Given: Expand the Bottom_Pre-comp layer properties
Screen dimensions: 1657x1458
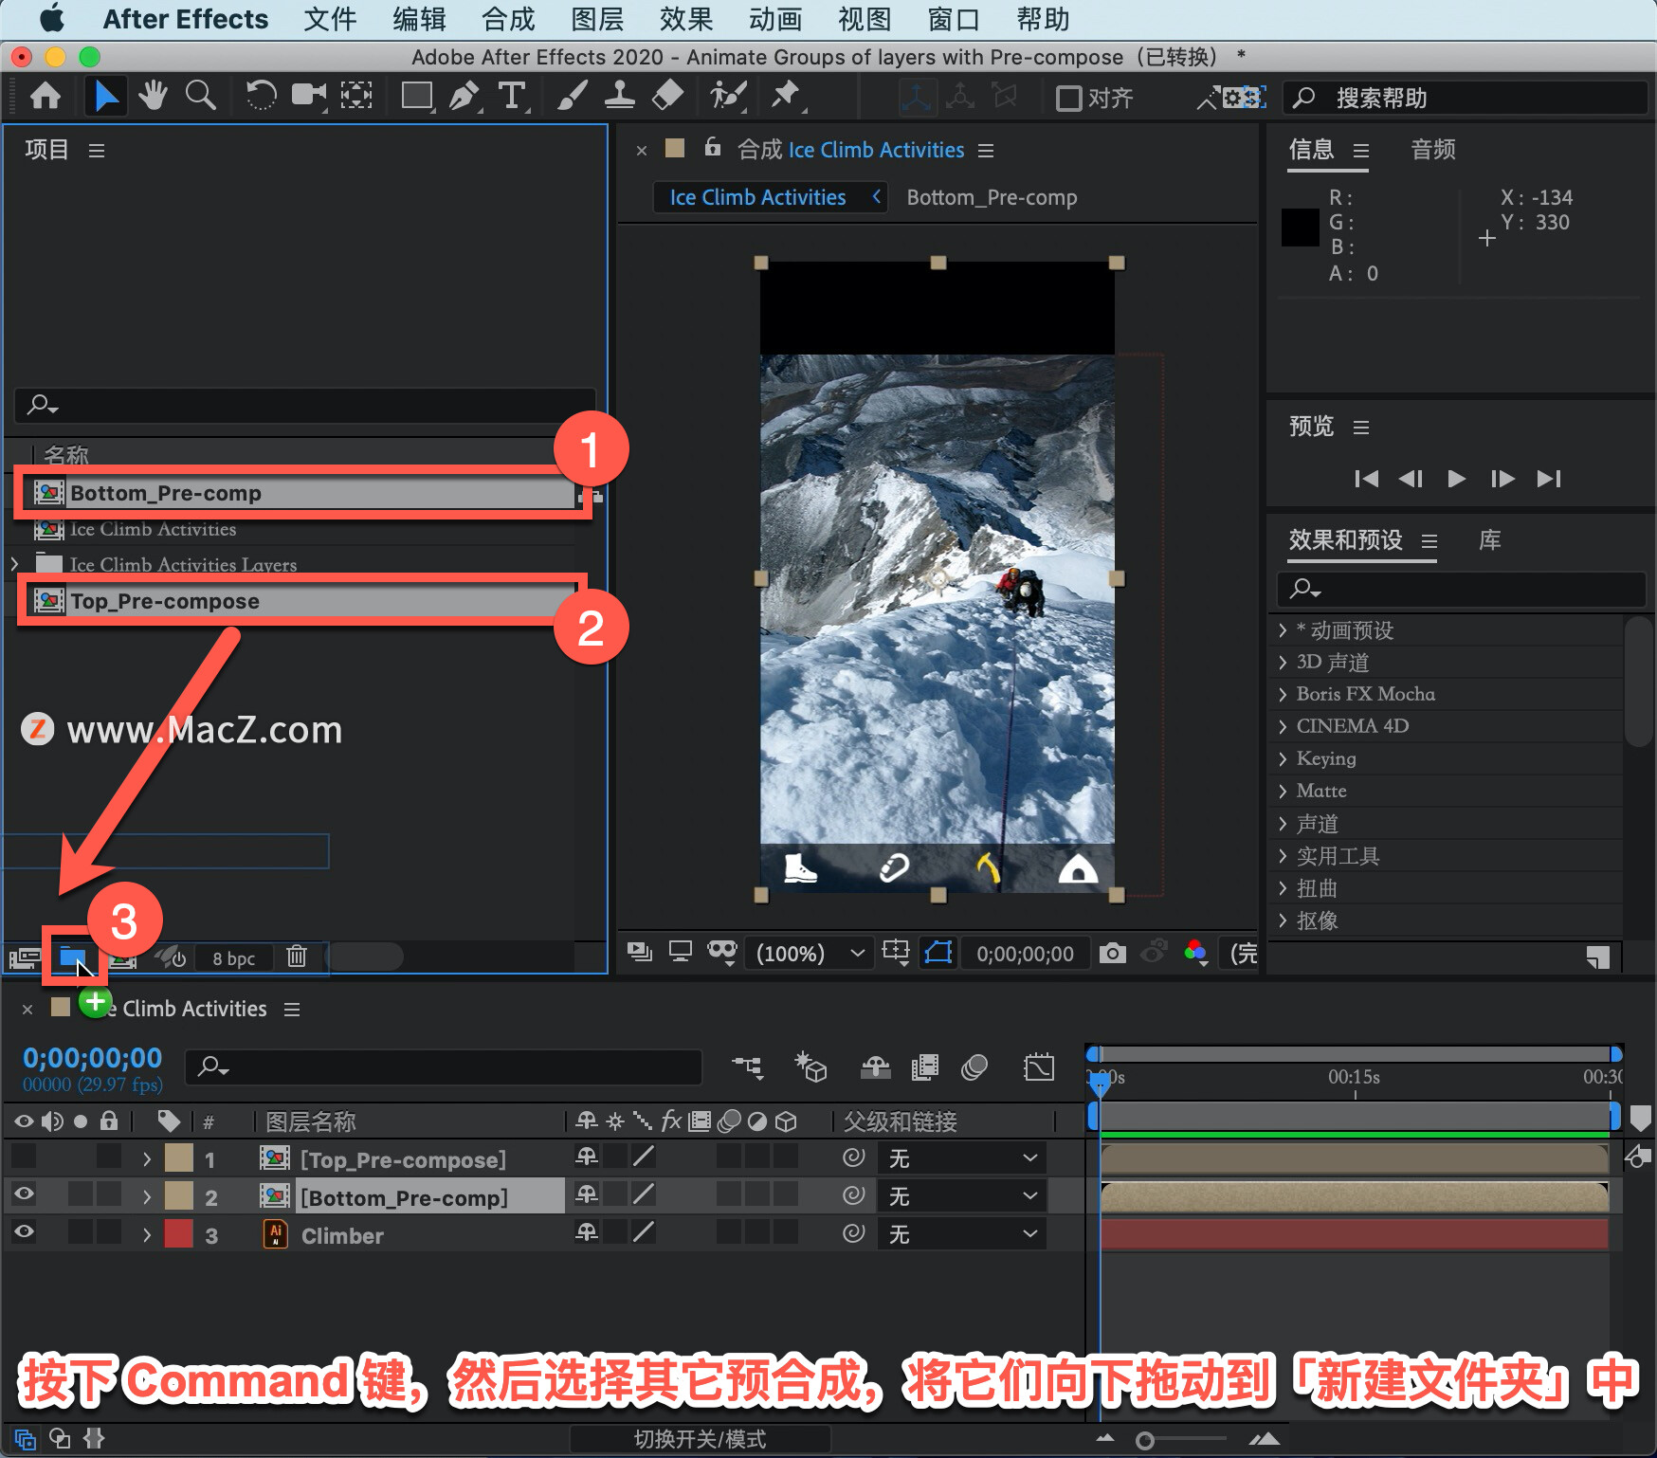Looking at the screenshot, I should [146, 1196].
